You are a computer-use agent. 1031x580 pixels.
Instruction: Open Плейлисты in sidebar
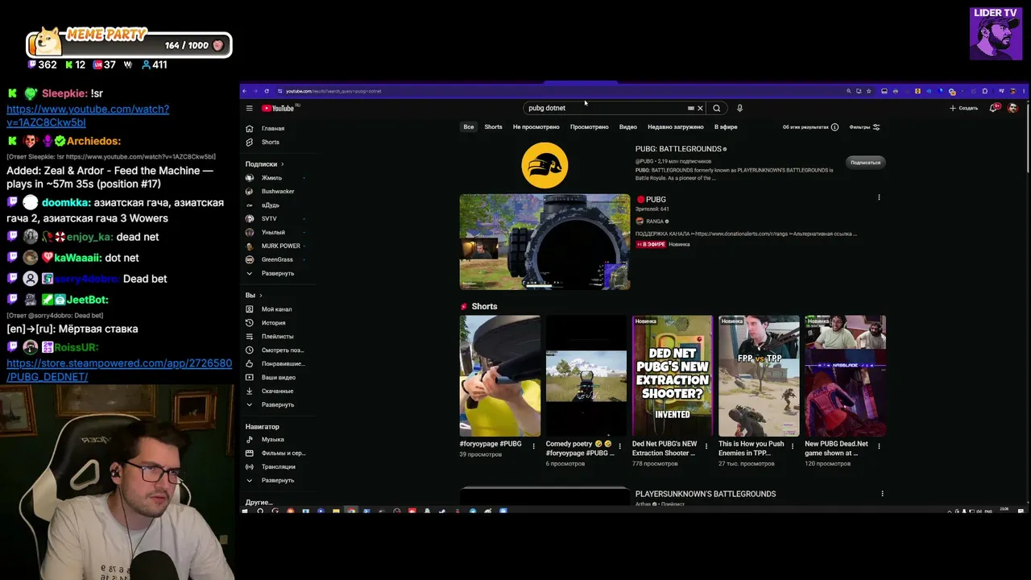pyautogui.click(x=277, y=337)
